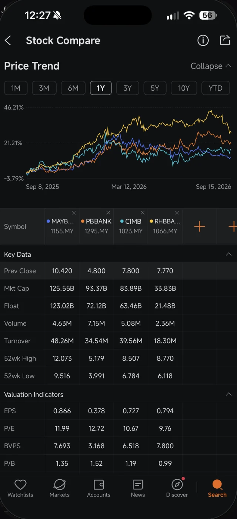The image size is (237, 519).
Task: Tap P/E value 9.76
Action: 165,428
